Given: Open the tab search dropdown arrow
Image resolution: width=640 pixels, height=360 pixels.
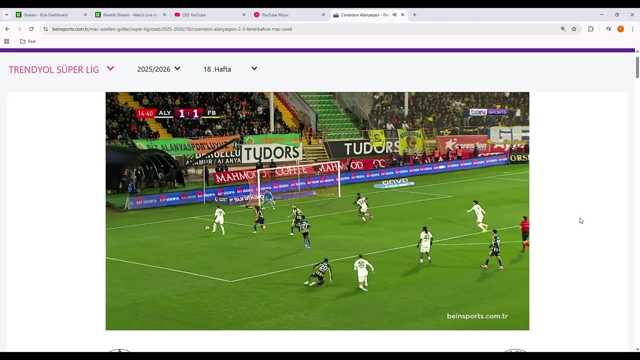Looking at the screenshot, I should (6, 15).
